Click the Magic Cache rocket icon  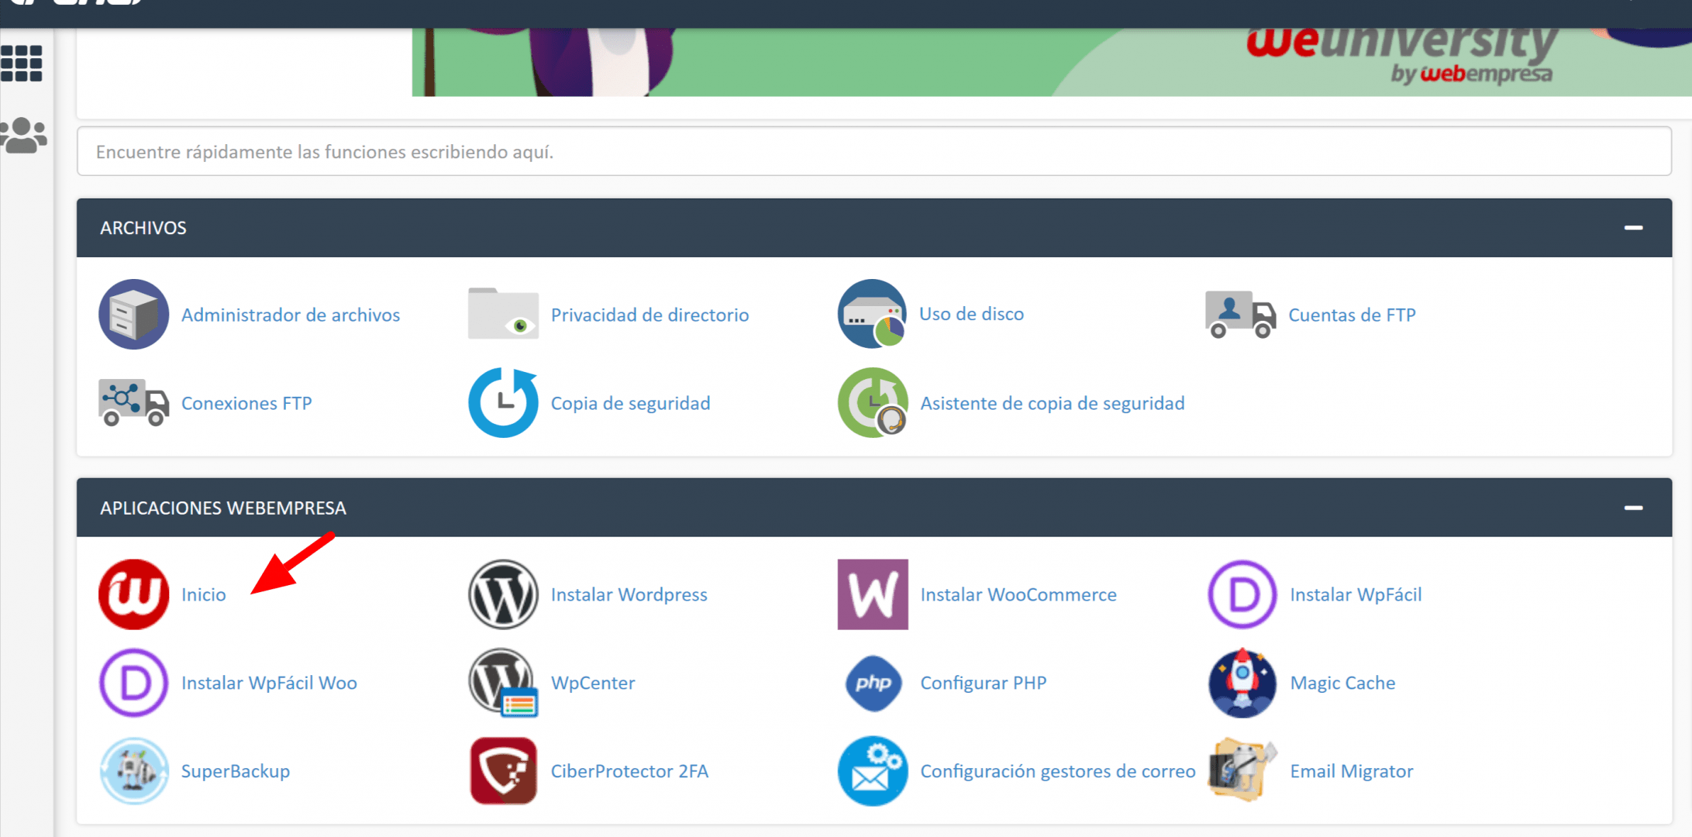(x=1242, y=683)
